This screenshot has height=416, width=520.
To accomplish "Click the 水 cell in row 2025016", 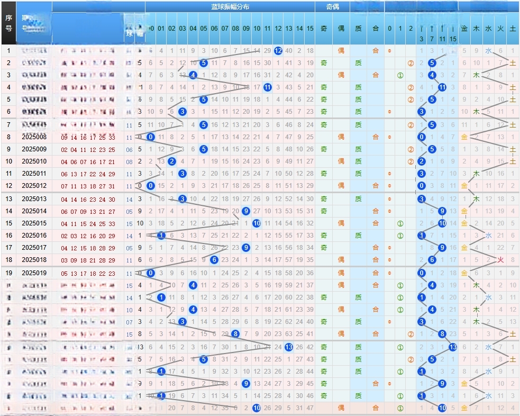I will point(488,235).
